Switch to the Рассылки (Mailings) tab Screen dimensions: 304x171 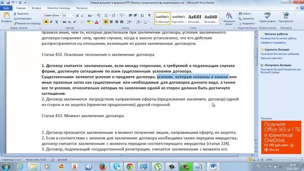tap(82, 8)
